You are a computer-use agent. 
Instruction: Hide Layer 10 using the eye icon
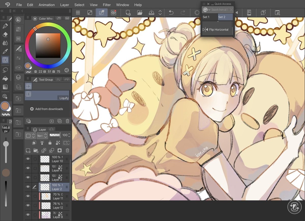tap(28, 159)
